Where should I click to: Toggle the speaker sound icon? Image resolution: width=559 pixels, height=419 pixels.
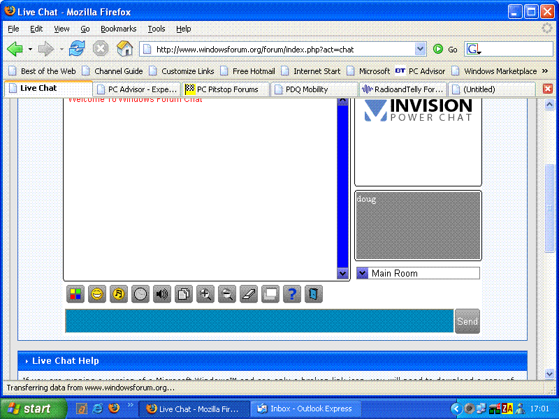(x=162, y=294)
